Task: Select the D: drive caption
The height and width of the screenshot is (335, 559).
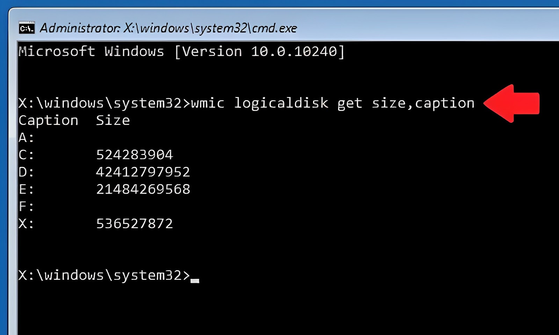Action: pyautogui.click(x=26, y=172)
